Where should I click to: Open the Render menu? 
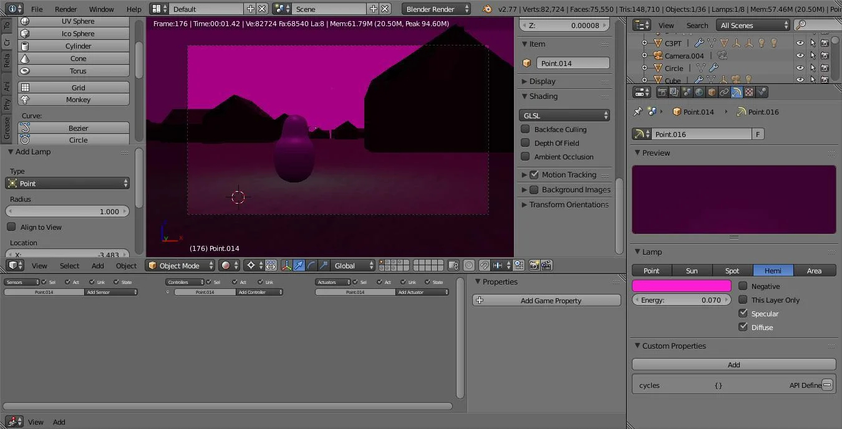[x=65, y=9]
